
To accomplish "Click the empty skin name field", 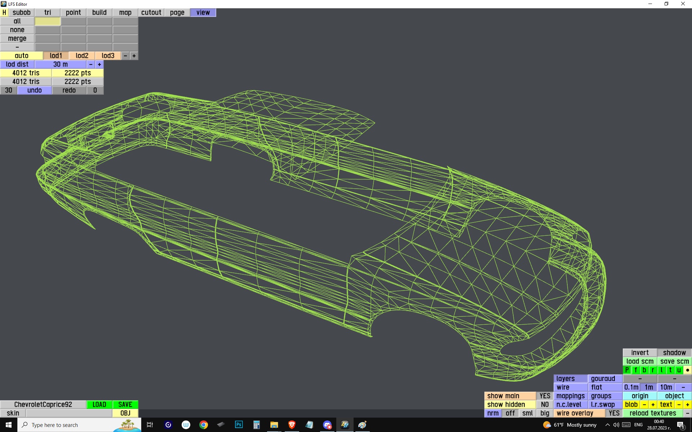I will coord(68,413).
